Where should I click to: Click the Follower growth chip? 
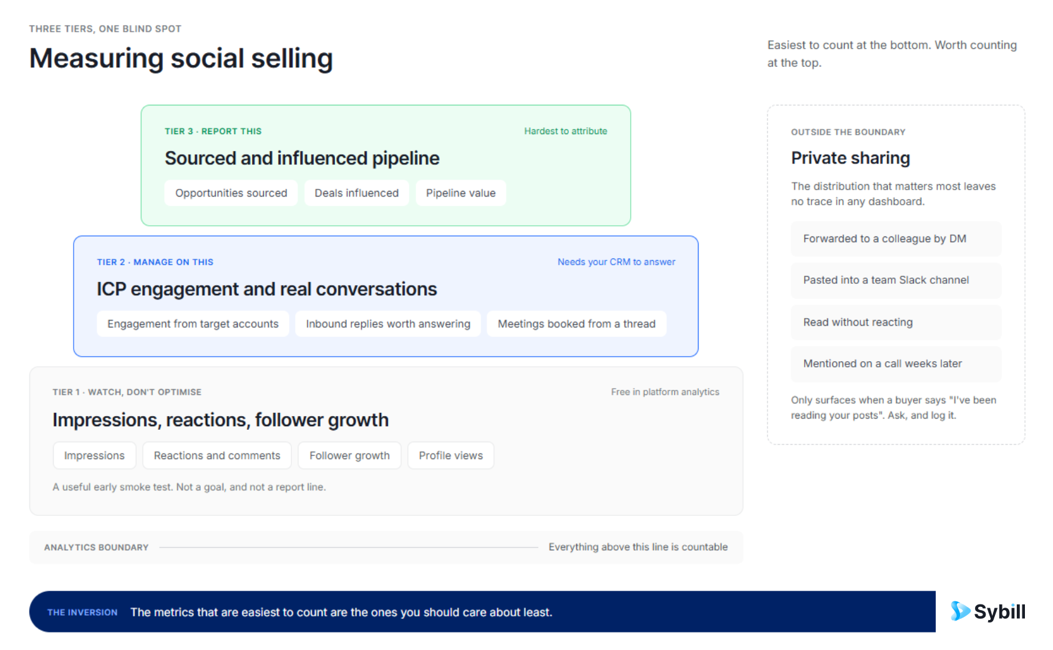[349, 455]
